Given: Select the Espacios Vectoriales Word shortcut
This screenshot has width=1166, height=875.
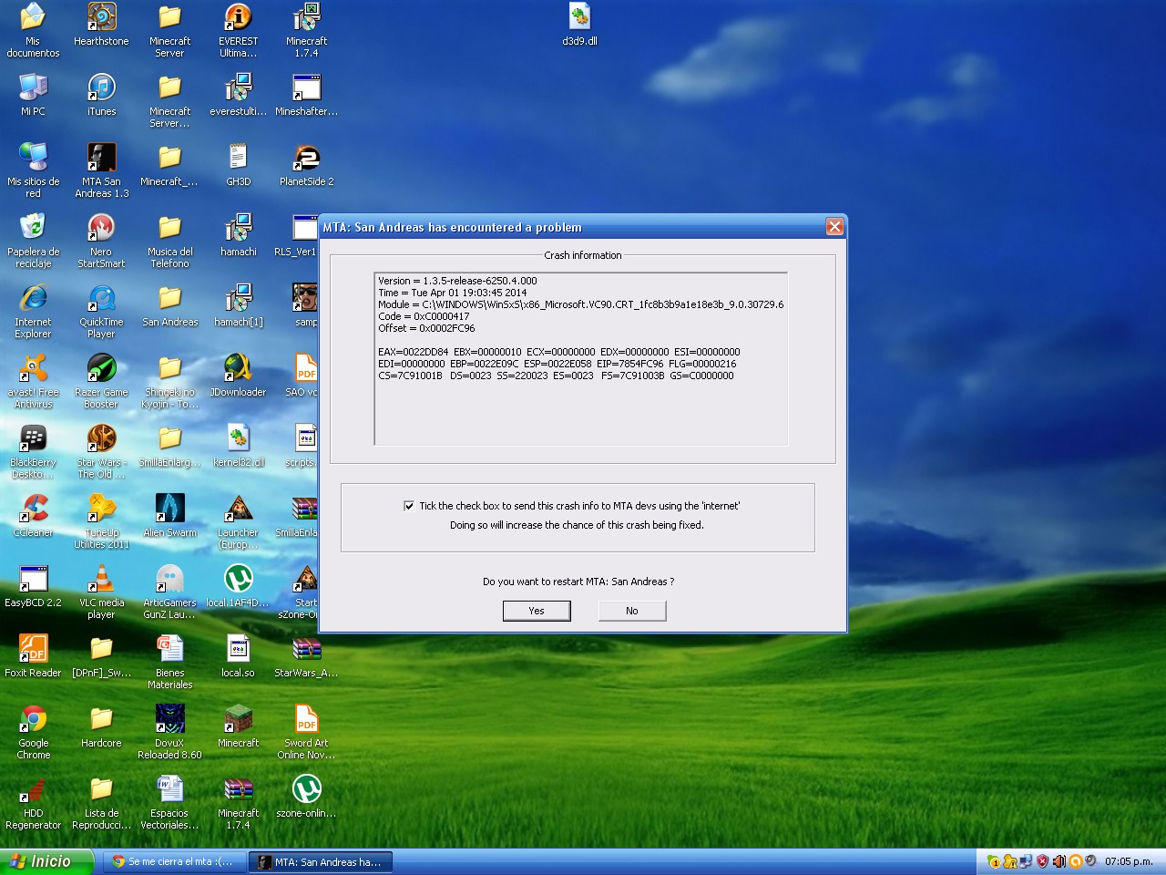Looking at the screenshot, I should 169,802.
